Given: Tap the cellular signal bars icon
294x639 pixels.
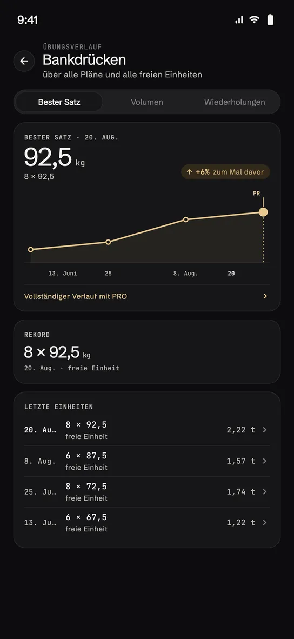Looking at the screenshot, I should click(x=239, y=20).
